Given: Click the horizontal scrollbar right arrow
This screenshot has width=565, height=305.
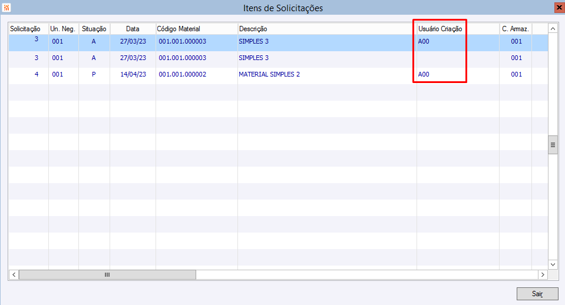Looking at the screenshot, I should point(543,275).
